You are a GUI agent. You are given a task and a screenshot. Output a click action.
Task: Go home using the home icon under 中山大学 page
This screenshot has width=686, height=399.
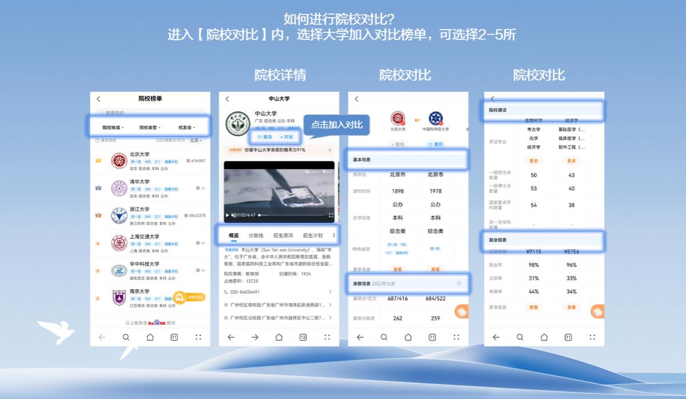(280, 337)
